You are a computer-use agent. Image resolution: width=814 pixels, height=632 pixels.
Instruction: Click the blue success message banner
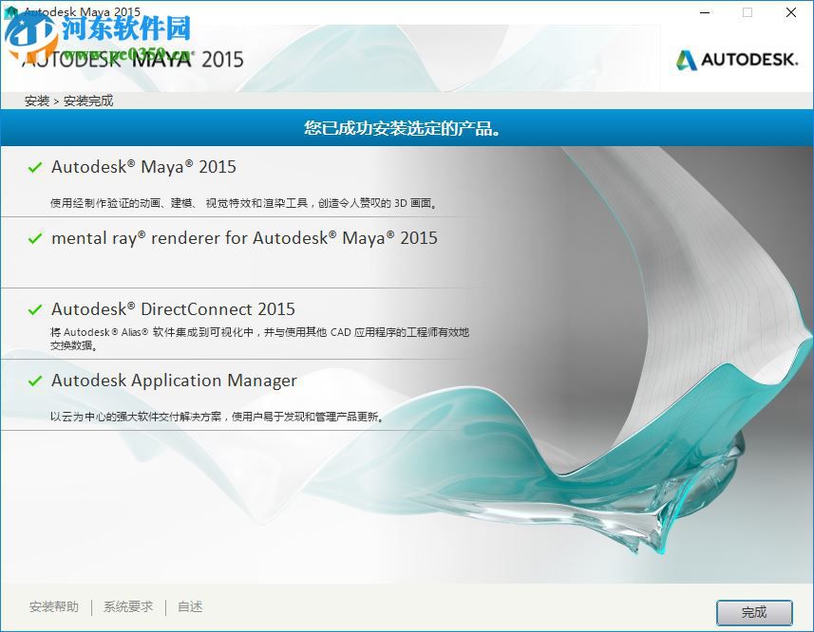[407, 128]
